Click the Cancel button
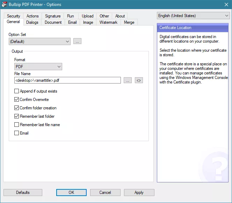The width and height of the screenshot is (232, 203). coord(105,193)
